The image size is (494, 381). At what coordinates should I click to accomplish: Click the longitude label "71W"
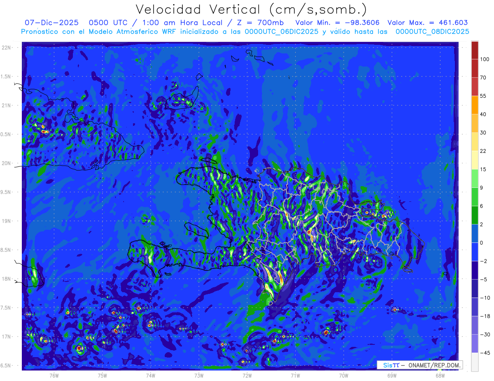pyautogui.click(x=295, y=376)
